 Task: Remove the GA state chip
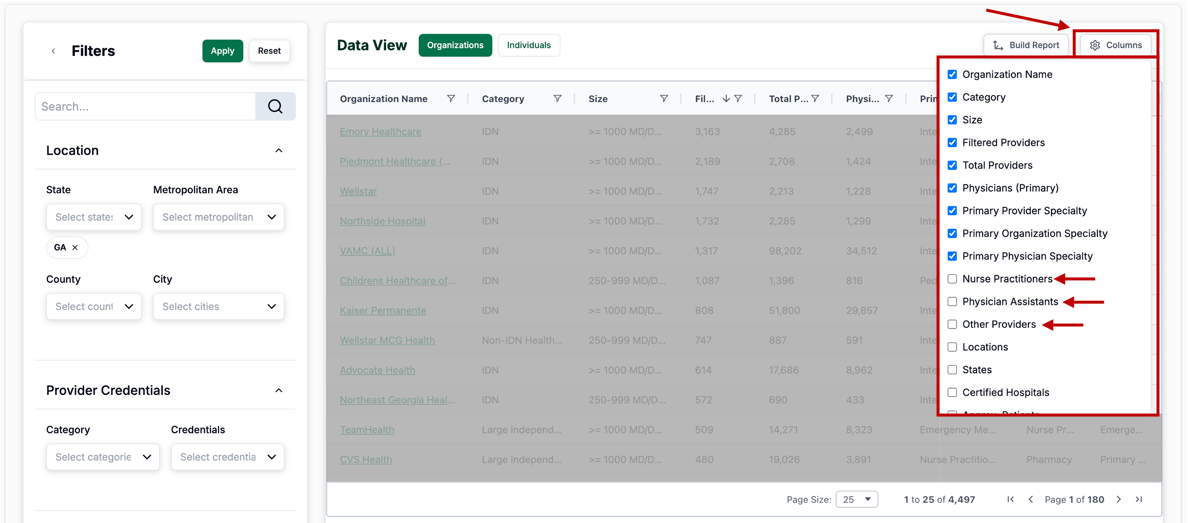click(x=75, y=248)
